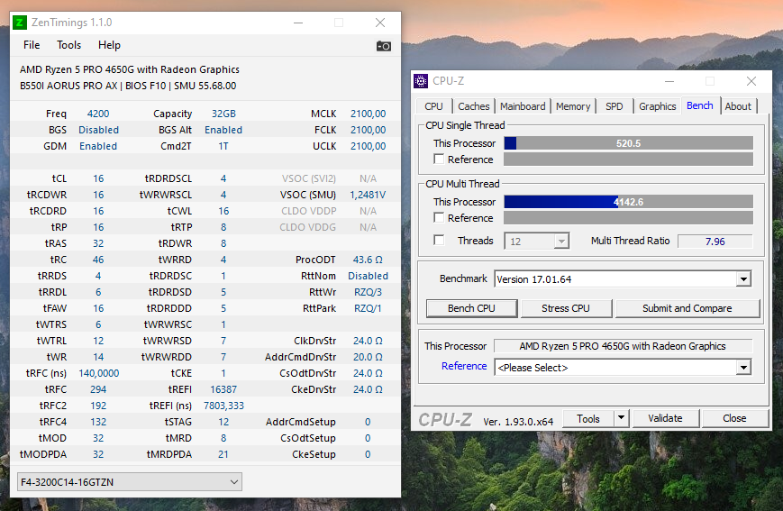This screenshot has width=783, height=511.
Task: Click the VSOC (SMU) value 1,2481V
Action: click(368, 195)
